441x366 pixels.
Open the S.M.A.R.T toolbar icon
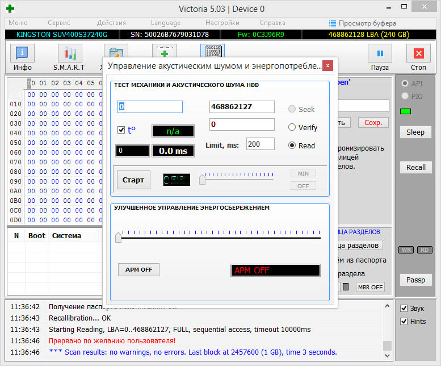tap(69, 54)
